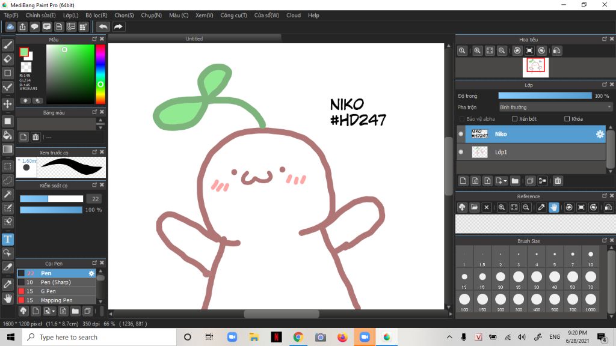Click the Undo arrow in the top toolbar
This screenshot has height=346, width=616.
[x=103, y=26]
